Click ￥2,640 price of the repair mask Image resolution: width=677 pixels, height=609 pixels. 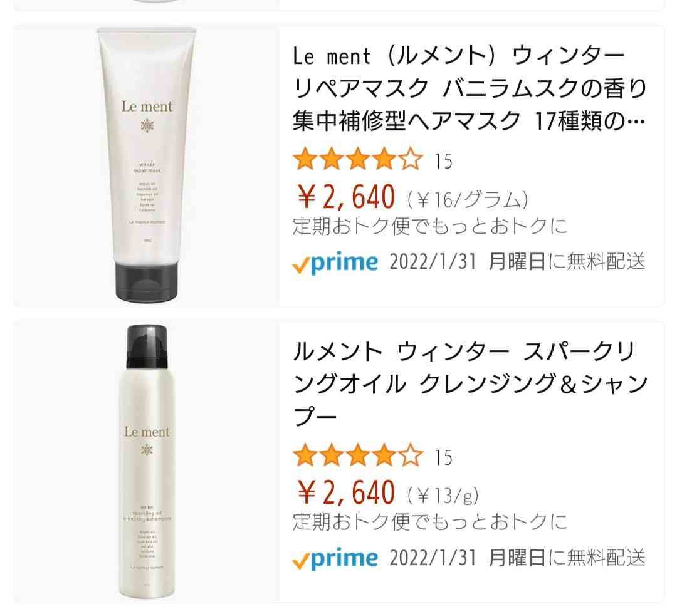[346, 196]
